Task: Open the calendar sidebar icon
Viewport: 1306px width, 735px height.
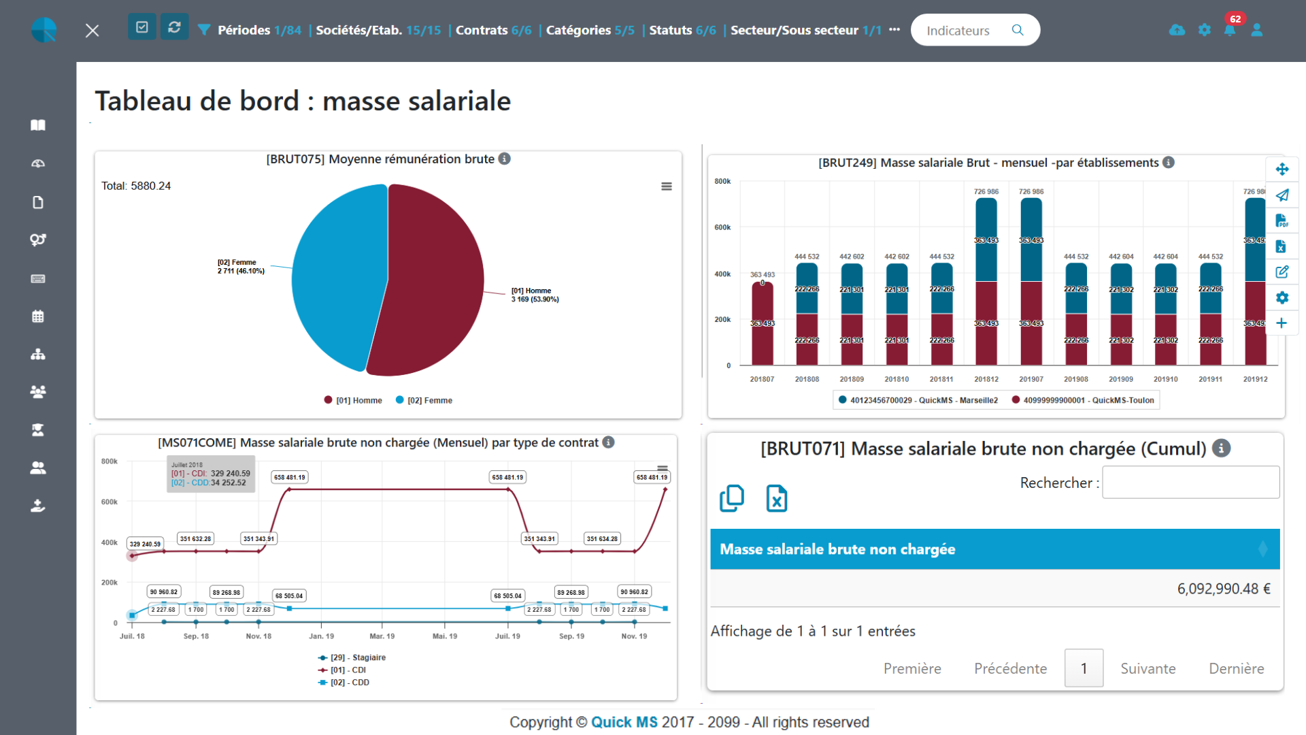Action: point(38,316)
